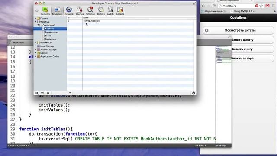Select the Quotations table
The width and height of the screenshot is (277, 156).
tap(50, 39)
